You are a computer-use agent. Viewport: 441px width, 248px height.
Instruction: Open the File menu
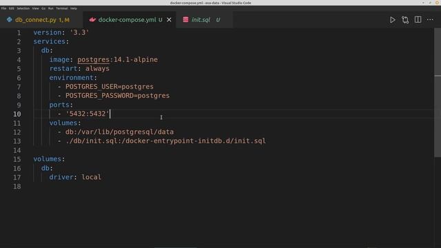[3, 8]
